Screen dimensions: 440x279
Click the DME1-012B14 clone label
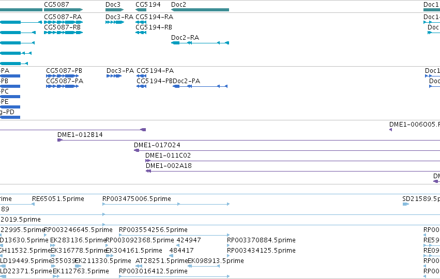[80, 135]
